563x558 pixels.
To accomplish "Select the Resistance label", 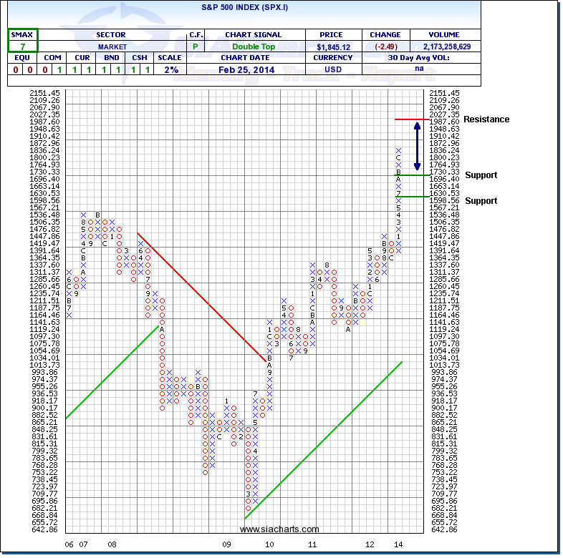I will click(x=486, y=119).
